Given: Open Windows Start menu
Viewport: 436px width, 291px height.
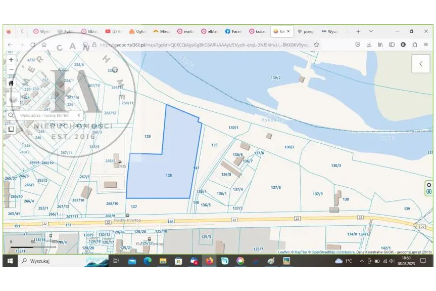Looking at the screenshot, I should click(x=10, y=261).
